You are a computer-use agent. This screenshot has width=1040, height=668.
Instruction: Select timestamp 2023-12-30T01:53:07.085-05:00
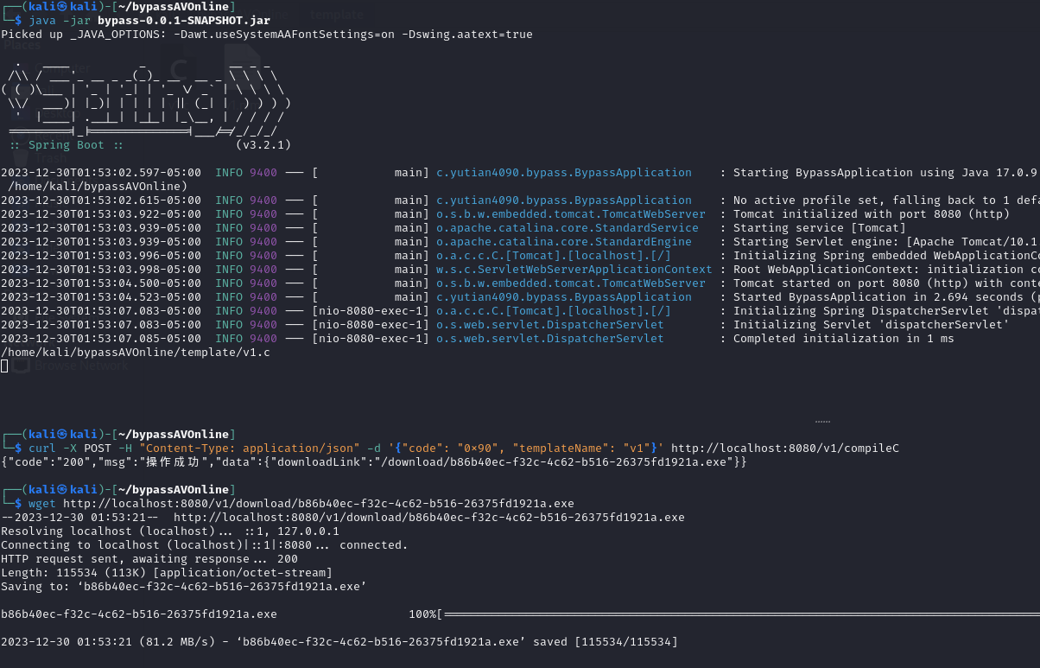(101, 339)
